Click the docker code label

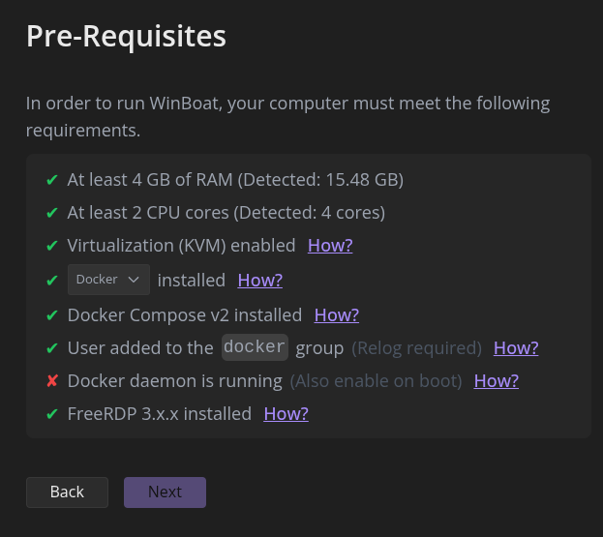255,346
